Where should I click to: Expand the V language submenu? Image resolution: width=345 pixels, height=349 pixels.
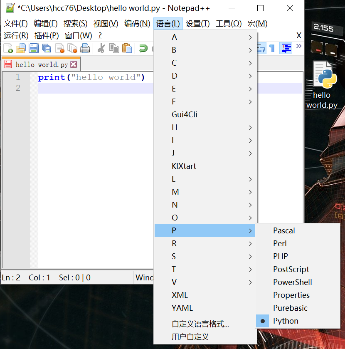(205, 282)
